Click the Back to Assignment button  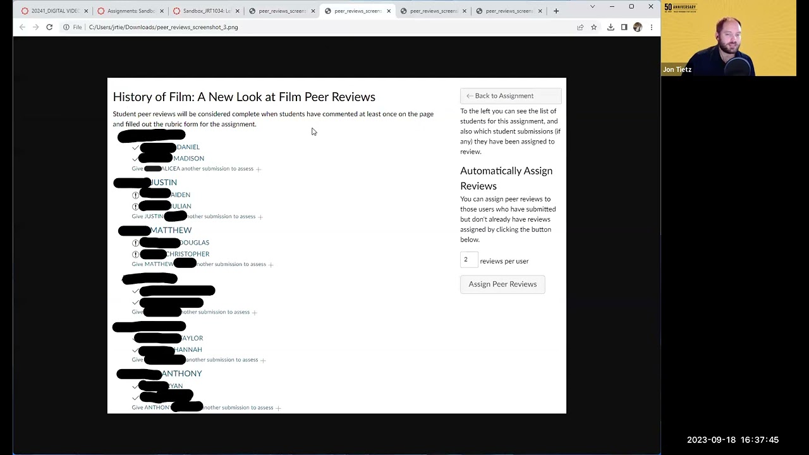click(511, 96)
